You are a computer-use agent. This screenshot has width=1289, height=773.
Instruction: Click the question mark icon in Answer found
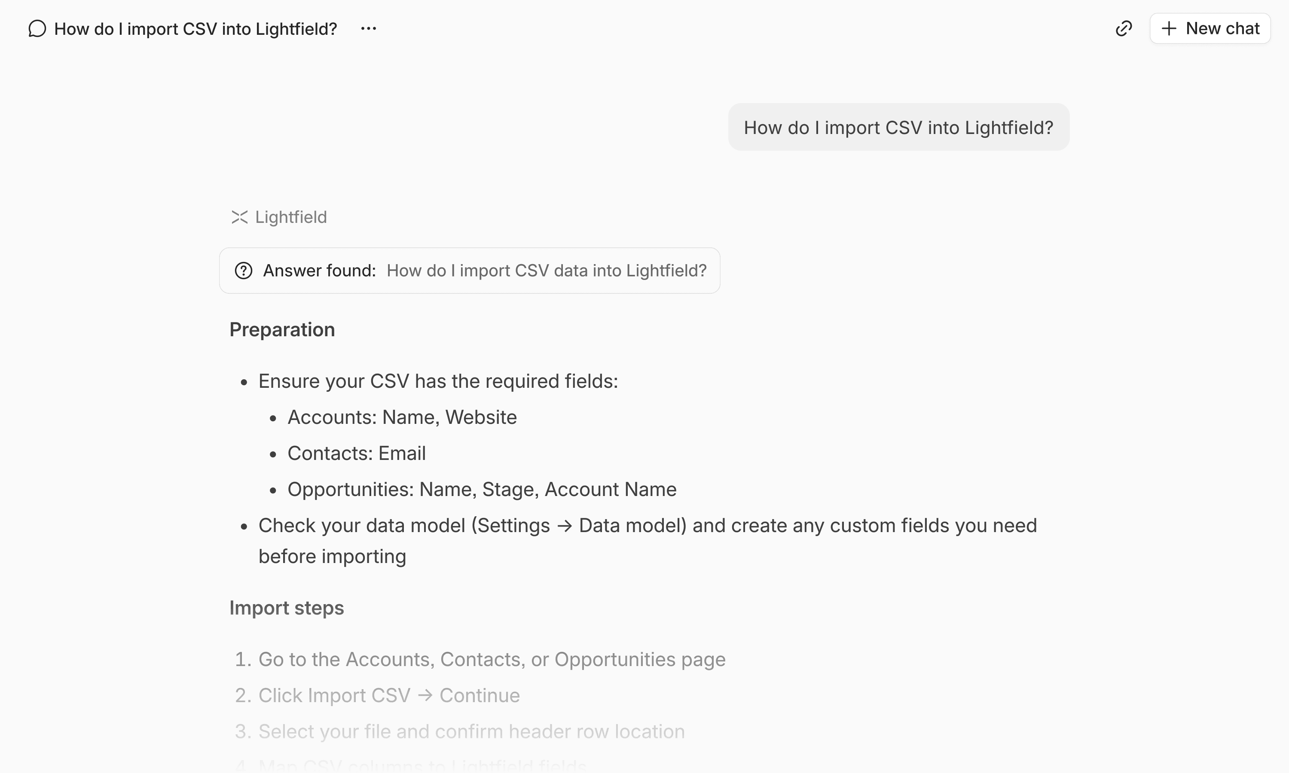(243, 271)
